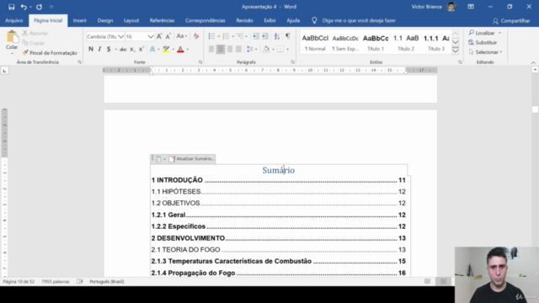The image size is (539, 303).
Task: Apply bullet list
Action: 211,36
